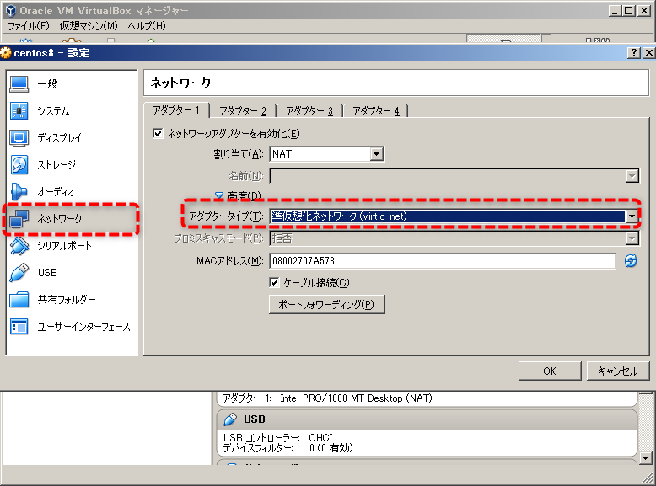Select the 共有フォルダー label in sidebar

pos(67,299)
